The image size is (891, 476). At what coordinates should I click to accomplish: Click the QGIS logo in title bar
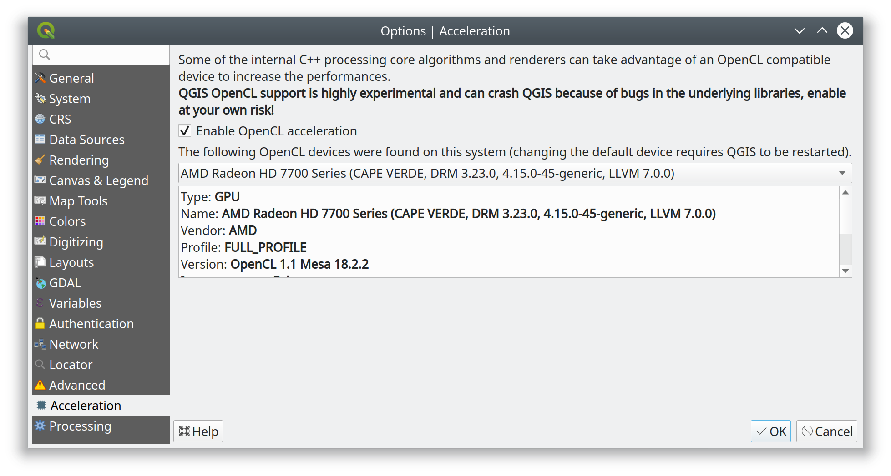(46, 30)
